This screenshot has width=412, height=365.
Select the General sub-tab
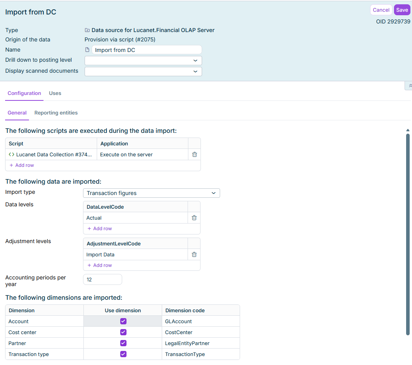tap(17, 113)
